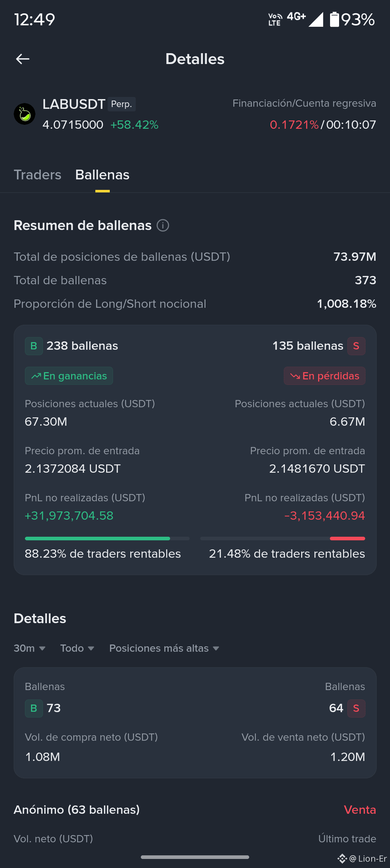Open the Anónimo (63 ballenas) row

click(195, 810)
